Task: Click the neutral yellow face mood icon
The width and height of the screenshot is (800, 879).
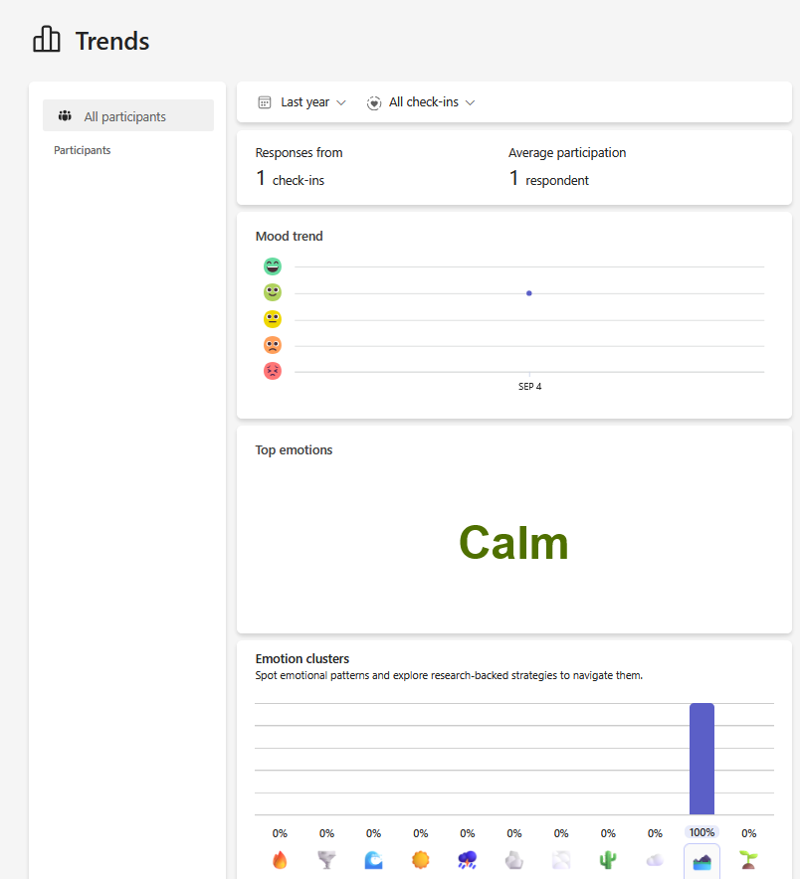Action: click(273, 319)
